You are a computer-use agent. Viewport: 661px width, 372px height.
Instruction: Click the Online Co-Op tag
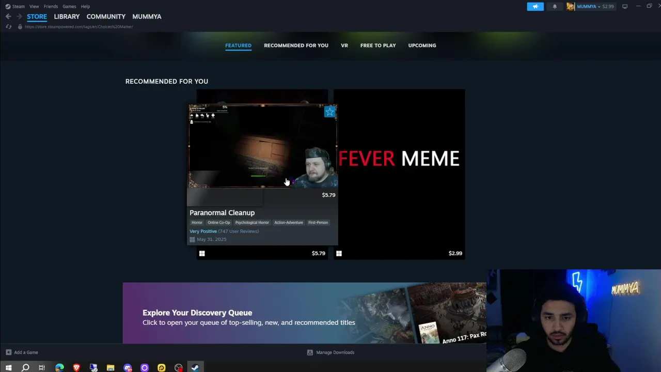(x=219, y=223)
